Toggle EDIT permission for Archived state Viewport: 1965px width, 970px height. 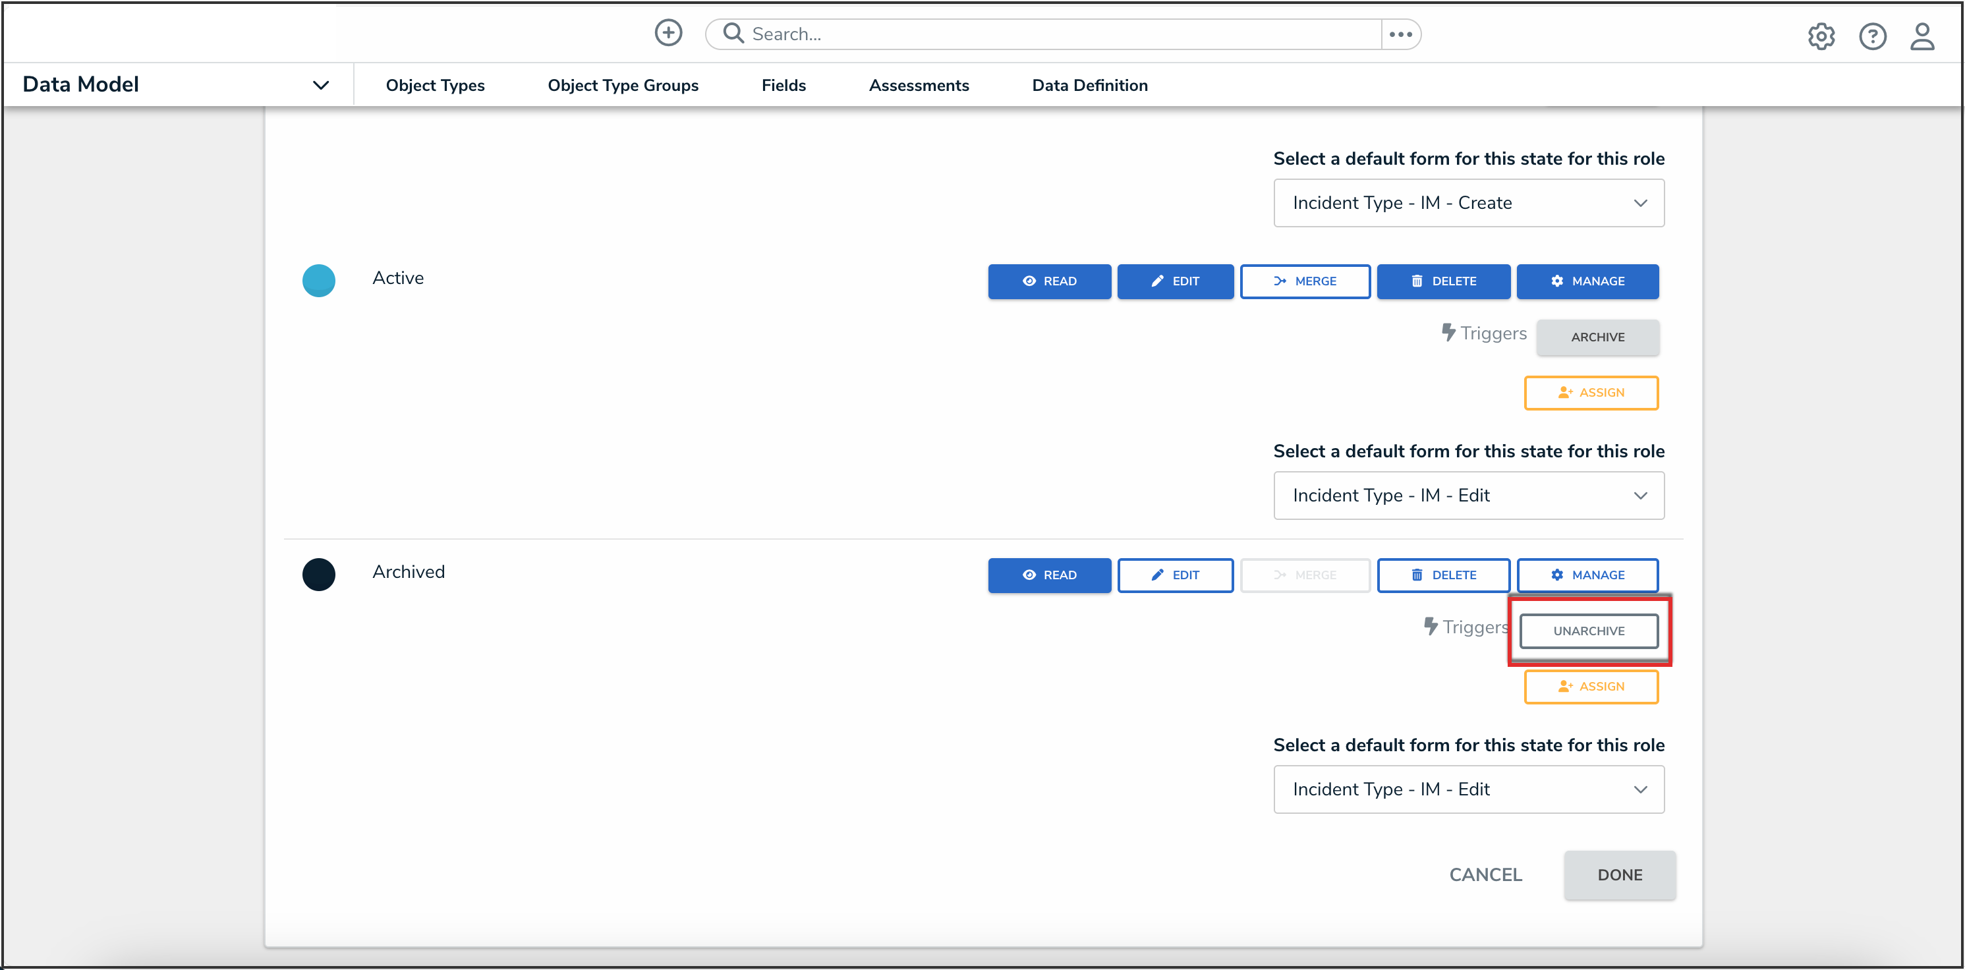point(1175,575)
